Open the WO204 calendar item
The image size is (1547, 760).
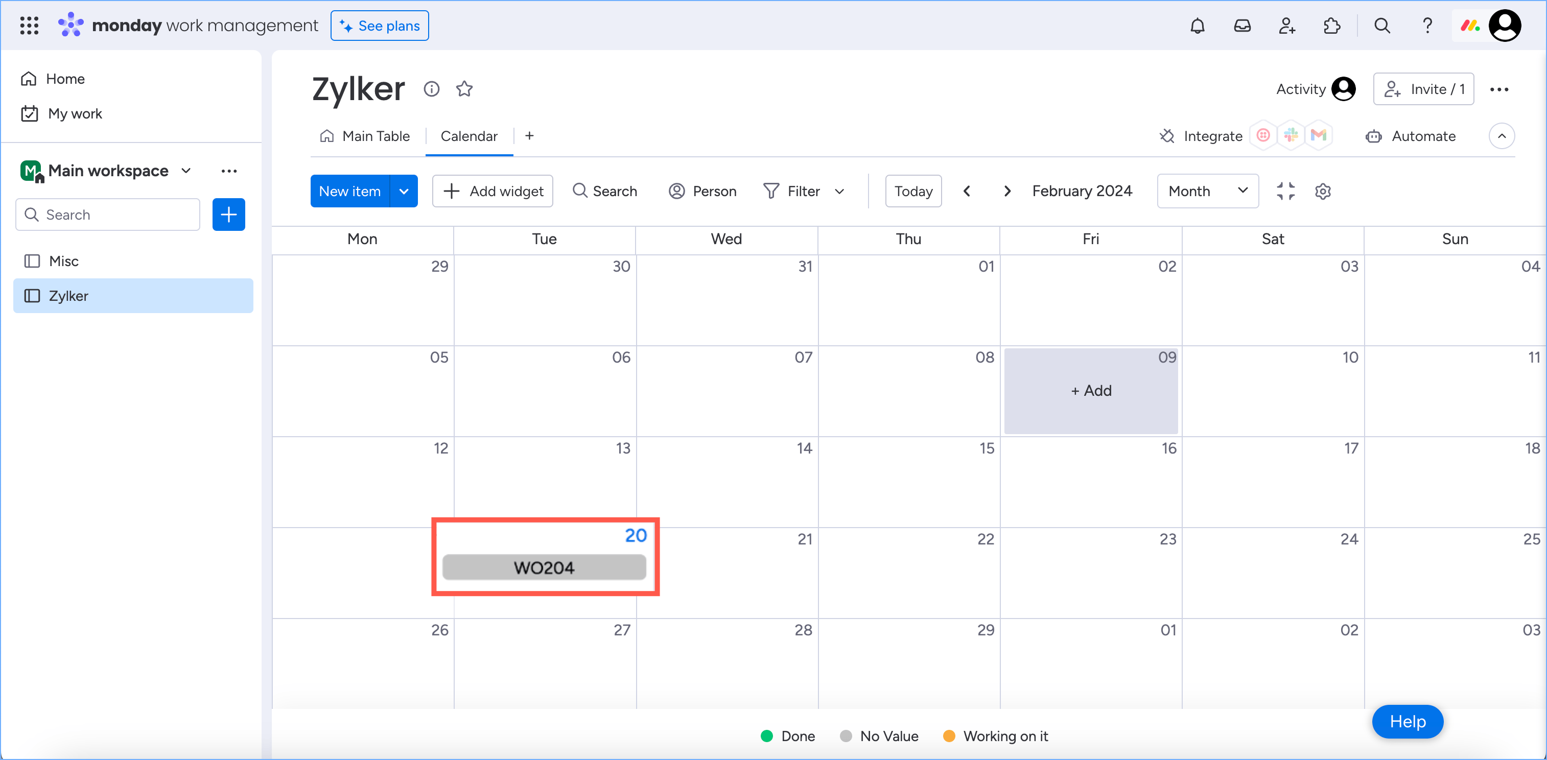pyautogui.click(x=544, y=567)
